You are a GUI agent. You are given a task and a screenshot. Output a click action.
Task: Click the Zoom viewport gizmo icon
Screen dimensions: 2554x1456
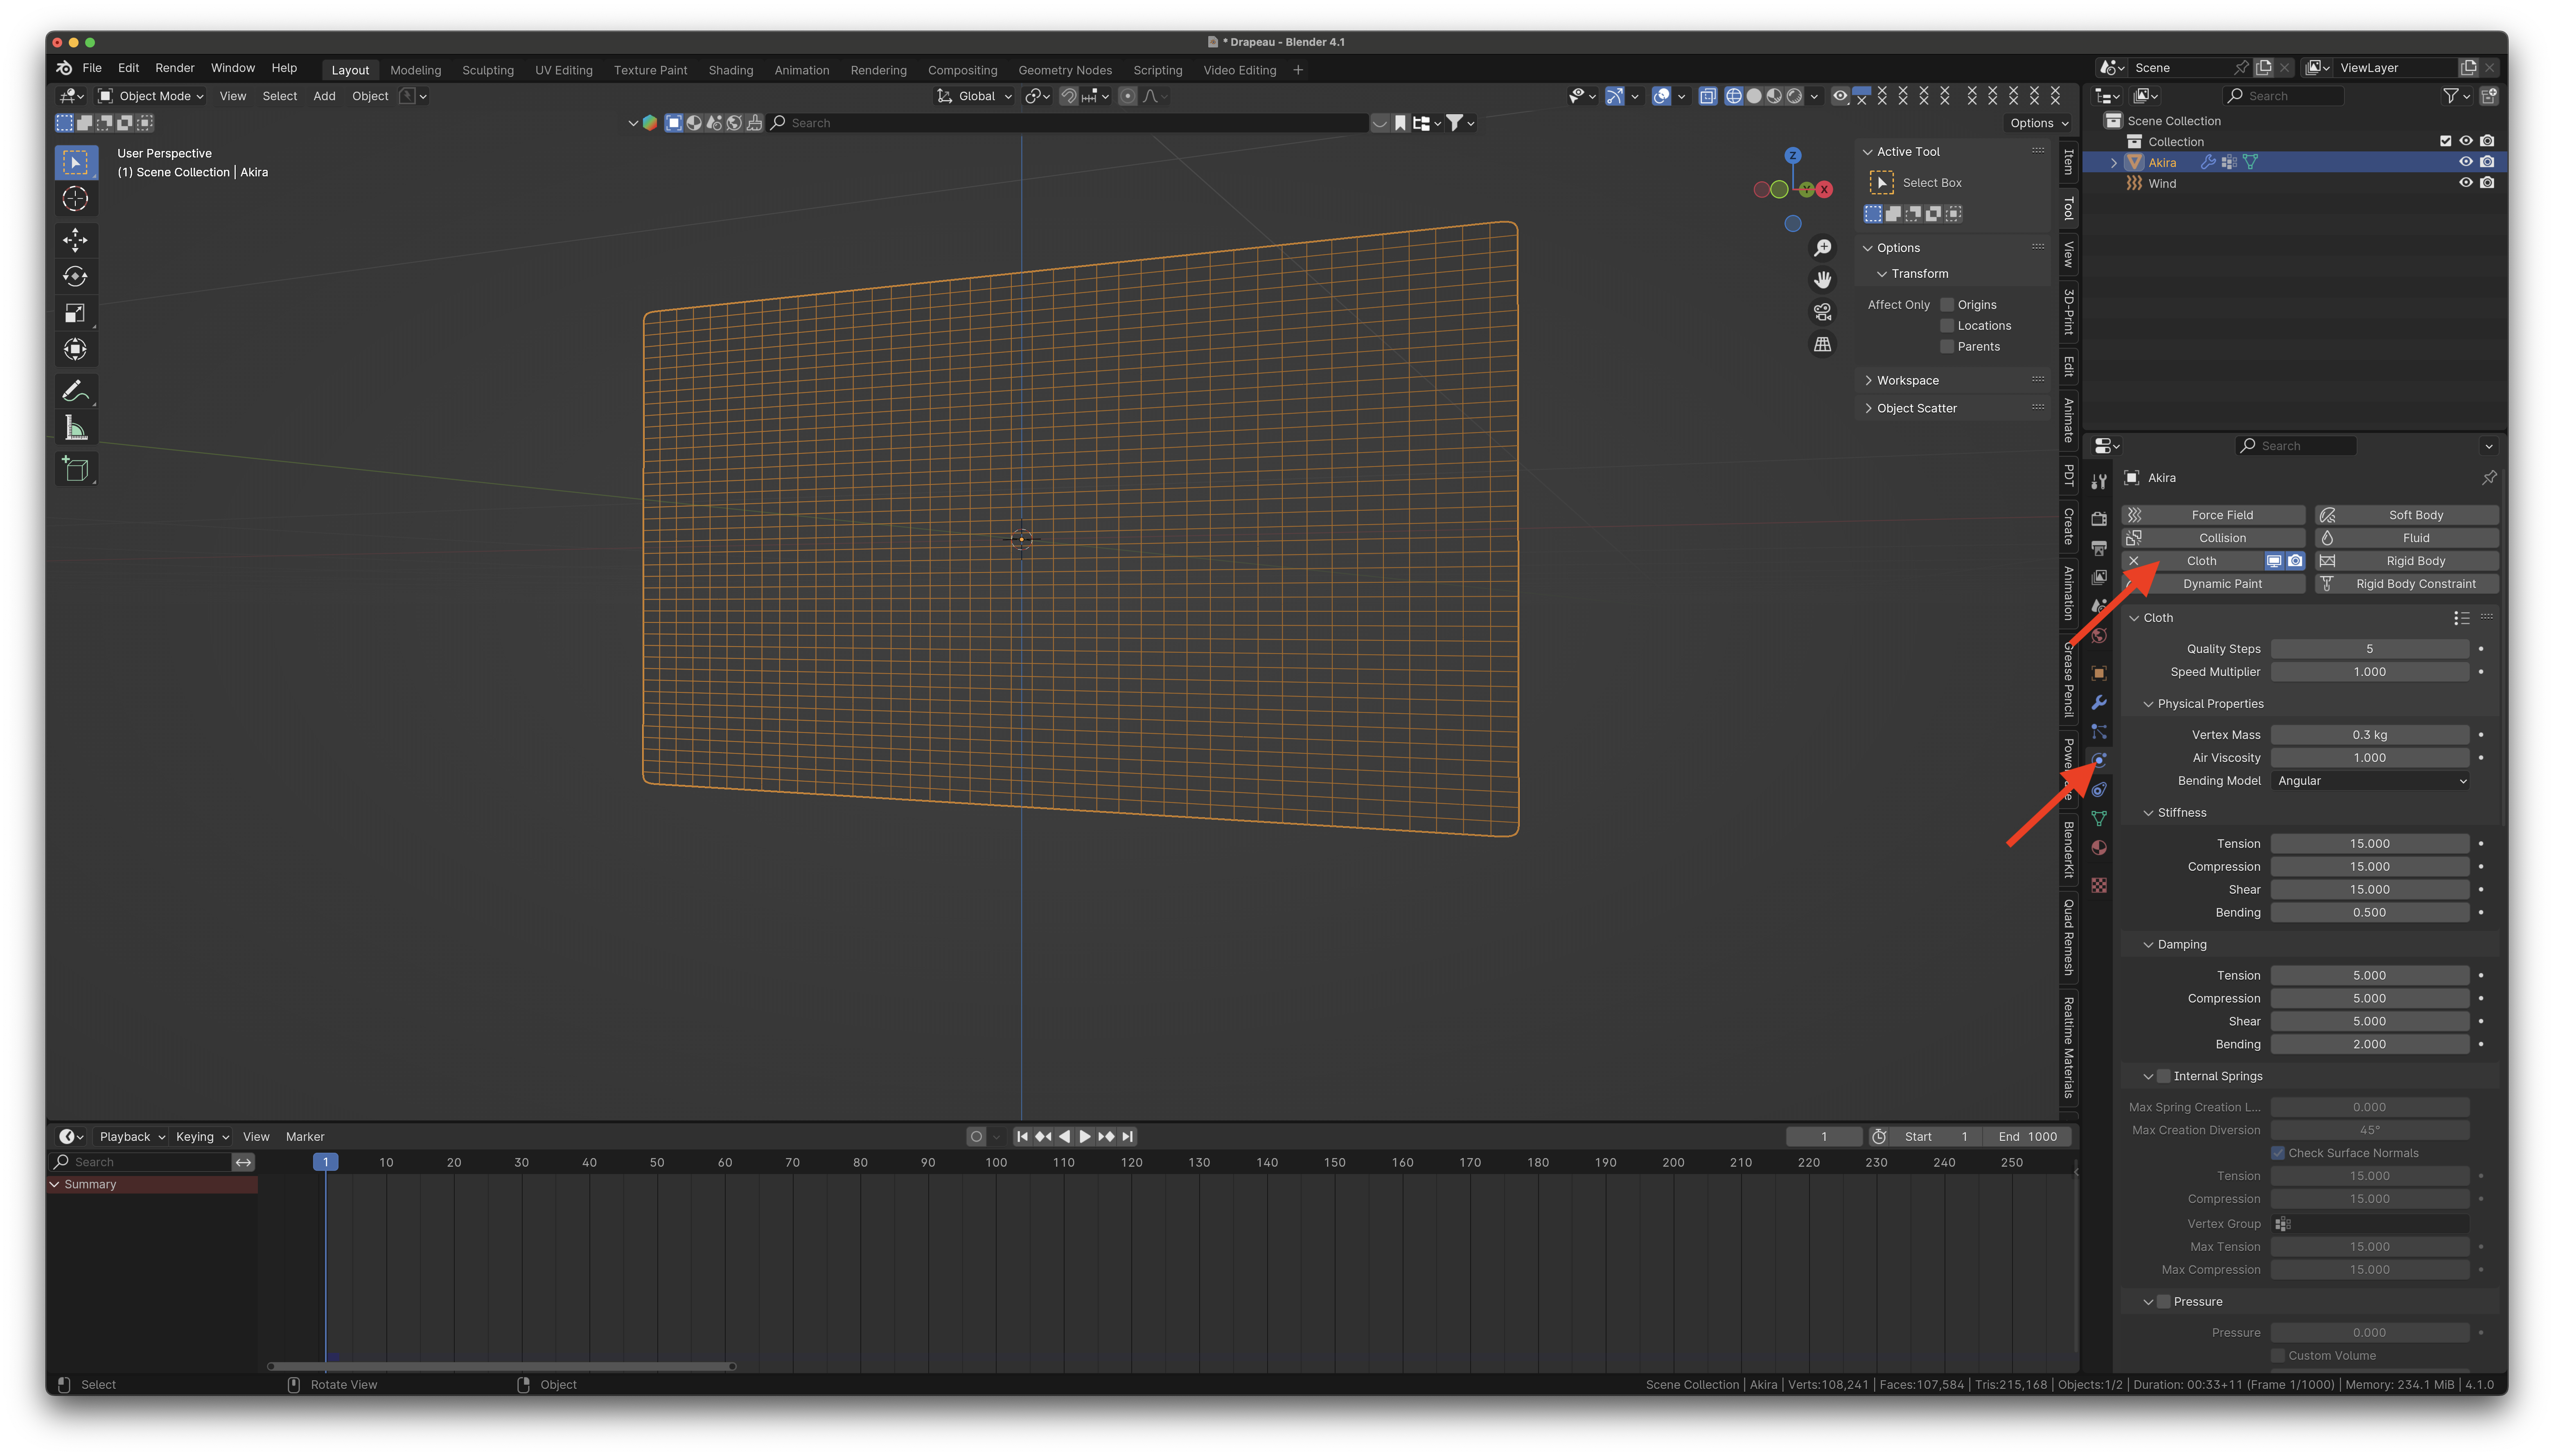1823,247
